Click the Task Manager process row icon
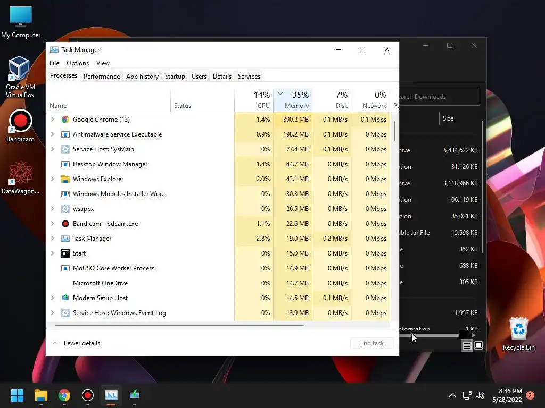The width and height of the screenshot is (545, 408). (x=65, y=239)
